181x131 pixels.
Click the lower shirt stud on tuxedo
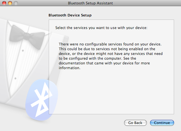(16, 78)
